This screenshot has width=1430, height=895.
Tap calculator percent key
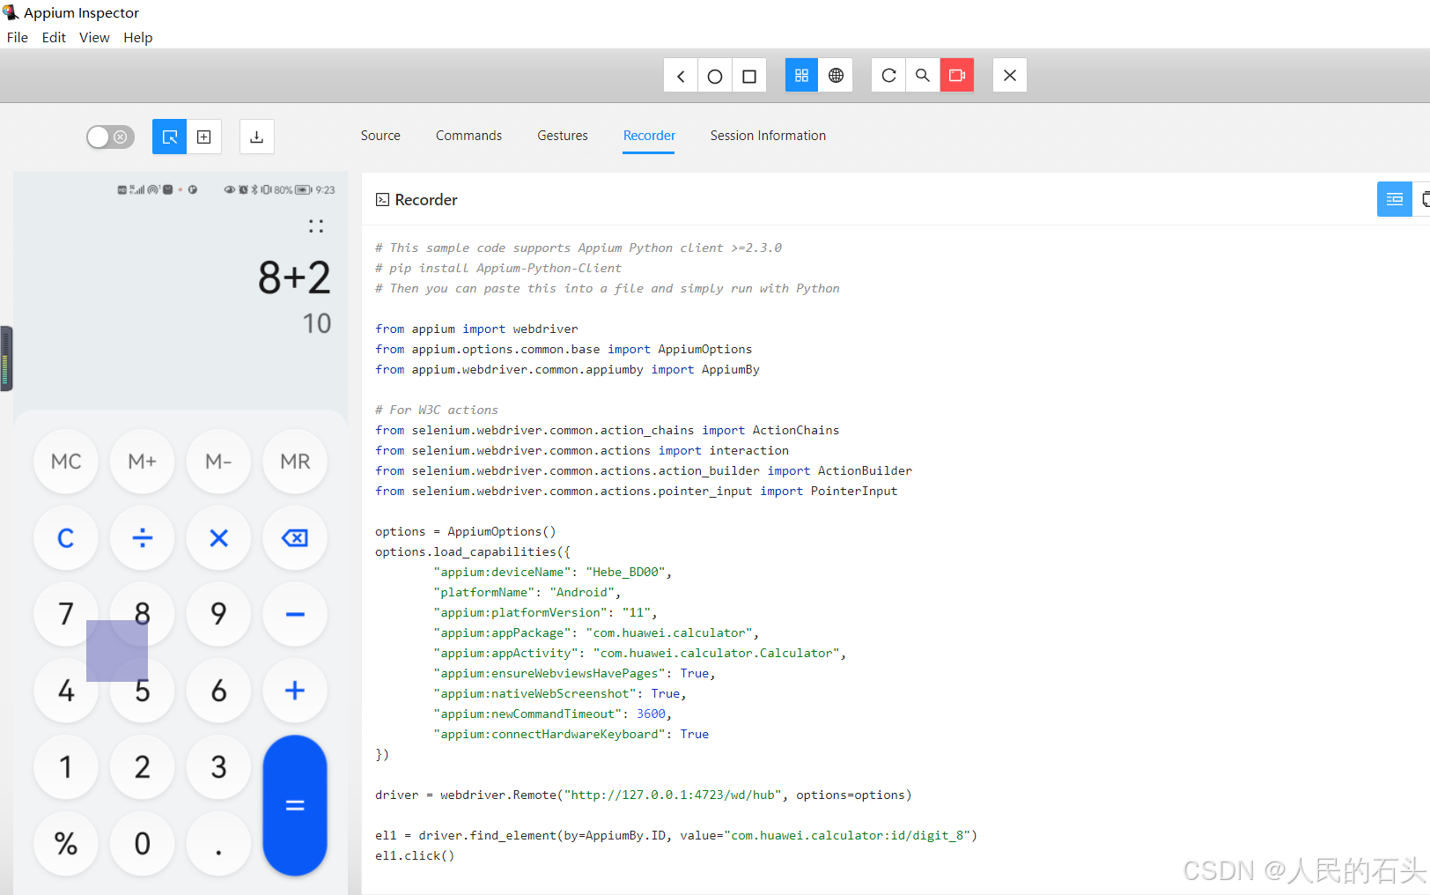(66, 844)
